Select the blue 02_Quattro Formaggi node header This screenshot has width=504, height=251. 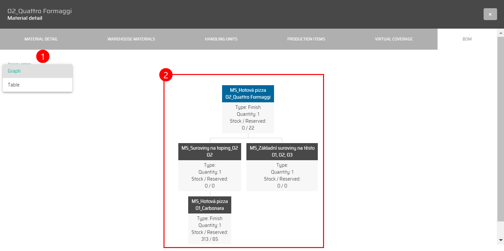(x=248, y=94)
